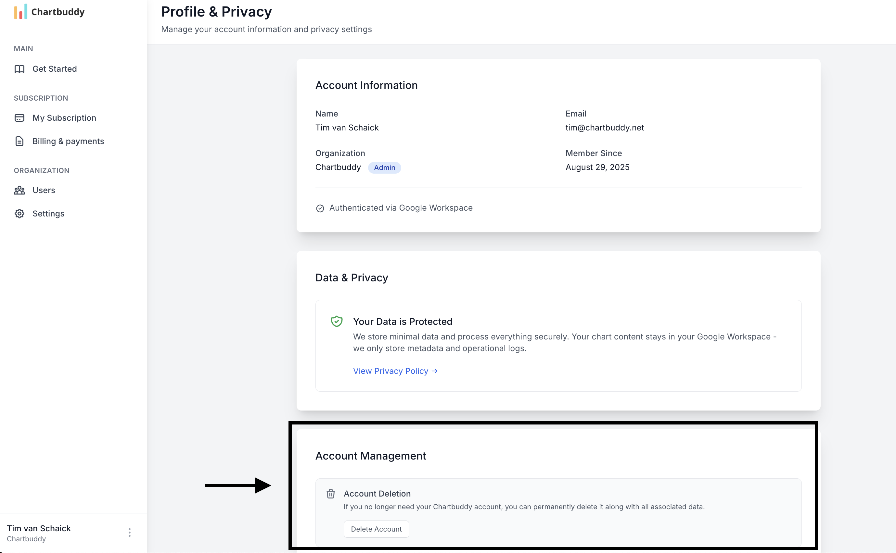The height and width of the screenshot is (553, 896).
Task: Click the document icon beside Billing & payments
Action: coord(19,141)
